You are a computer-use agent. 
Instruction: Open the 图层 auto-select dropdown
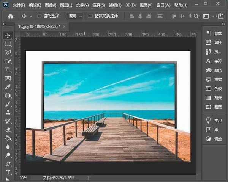tap(74, 16)
